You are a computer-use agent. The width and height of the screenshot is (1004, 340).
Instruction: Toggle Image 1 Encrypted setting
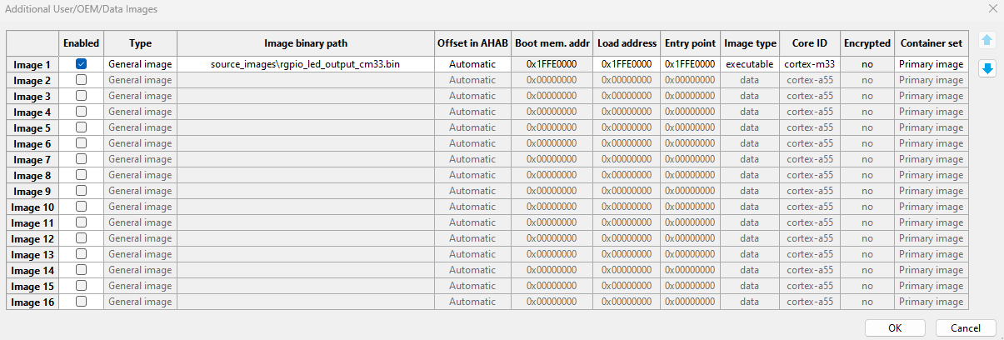click(867, 64)
